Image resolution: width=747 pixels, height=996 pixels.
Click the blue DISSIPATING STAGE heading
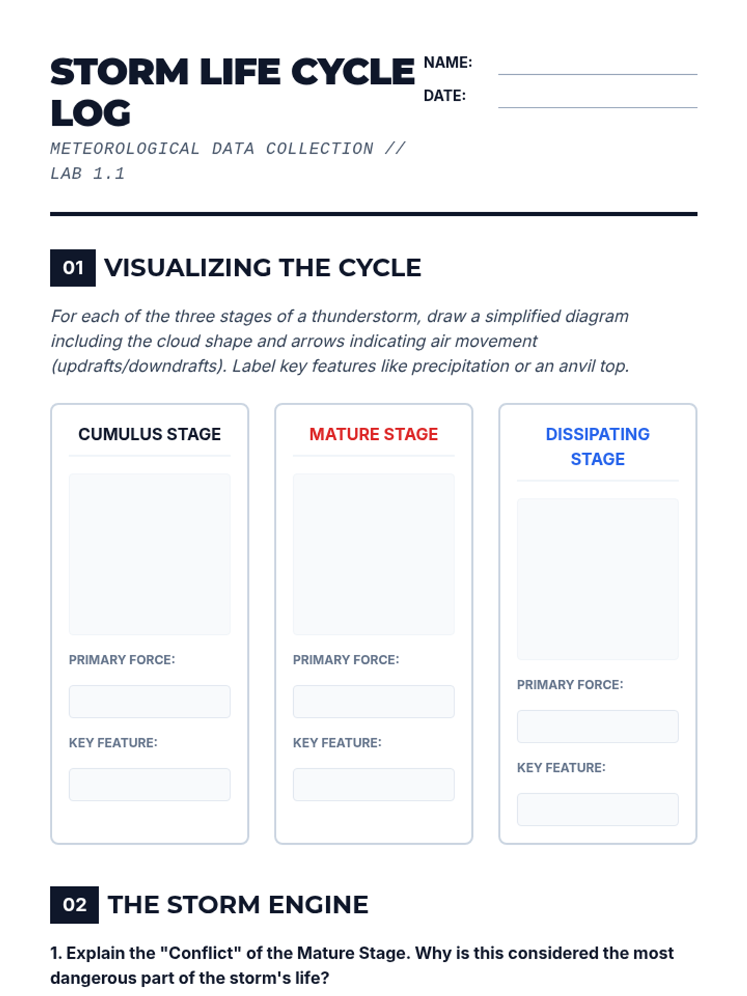598,446
